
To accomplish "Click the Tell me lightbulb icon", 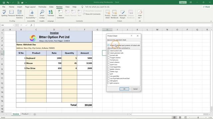I will [x=82, y=7].
